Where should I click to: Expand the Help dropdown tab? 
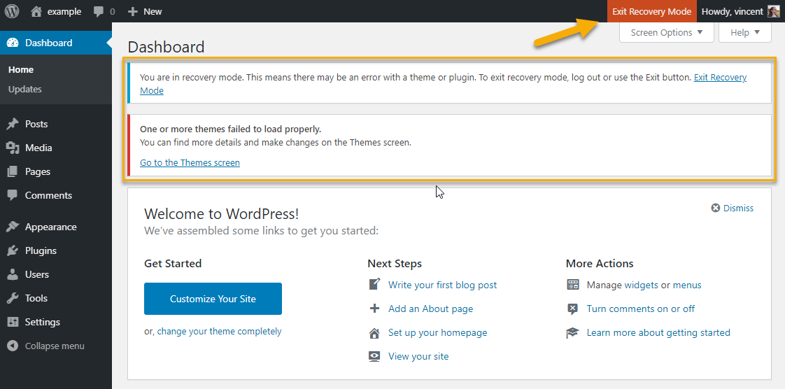(744, 33)
